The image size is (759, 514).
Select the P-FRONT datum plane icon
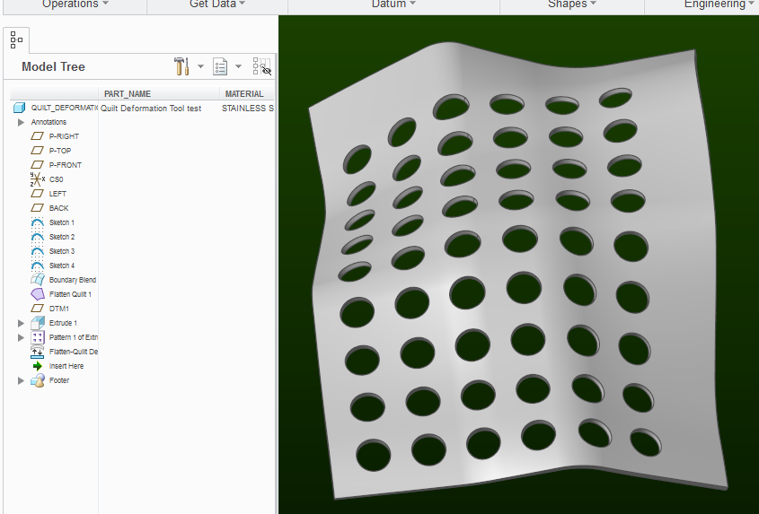point(37,165)
